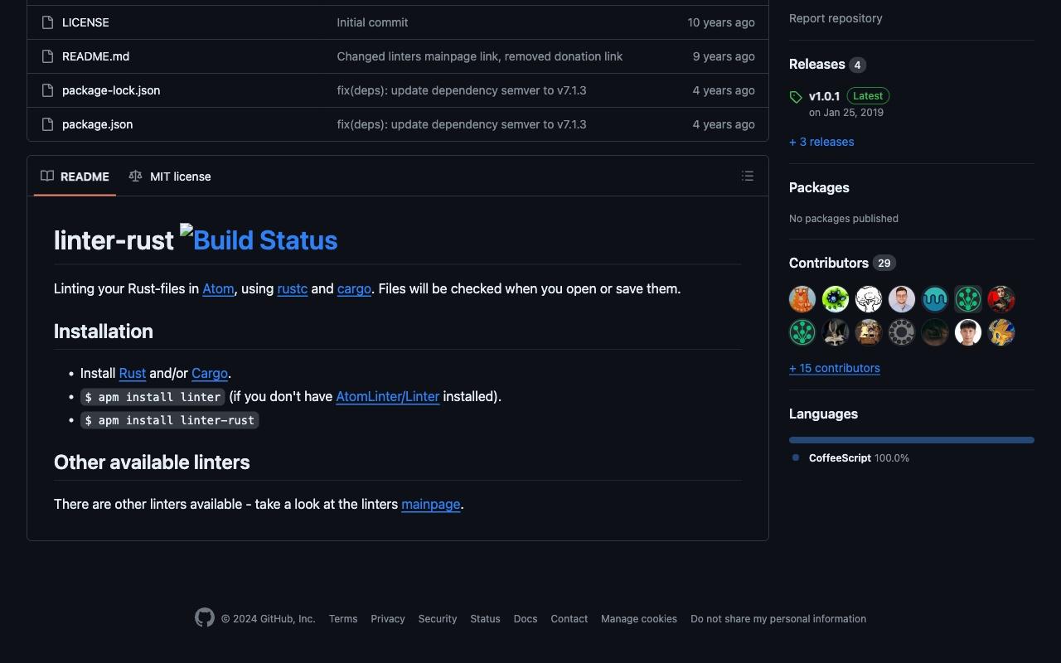The width and height of the screenshot is (1061, 663).
Task: Follow the Atom link in README
Action: click(218, 289)
